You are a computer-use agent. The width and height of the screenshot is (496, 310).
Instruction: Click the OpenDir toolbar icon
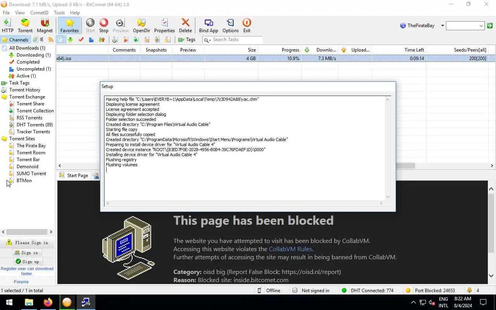point(141,26)
